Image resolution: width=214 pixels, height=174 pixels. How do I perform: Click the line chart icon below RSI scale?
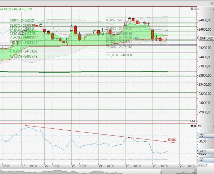205,165
